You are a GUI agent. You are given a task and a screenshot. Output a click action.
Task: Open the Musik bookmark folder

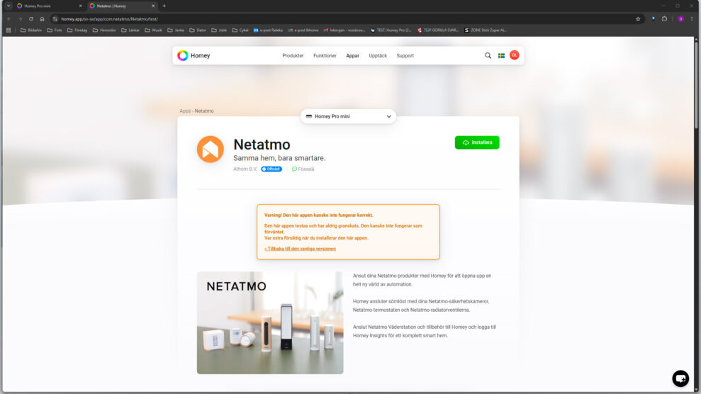point(153,30)
